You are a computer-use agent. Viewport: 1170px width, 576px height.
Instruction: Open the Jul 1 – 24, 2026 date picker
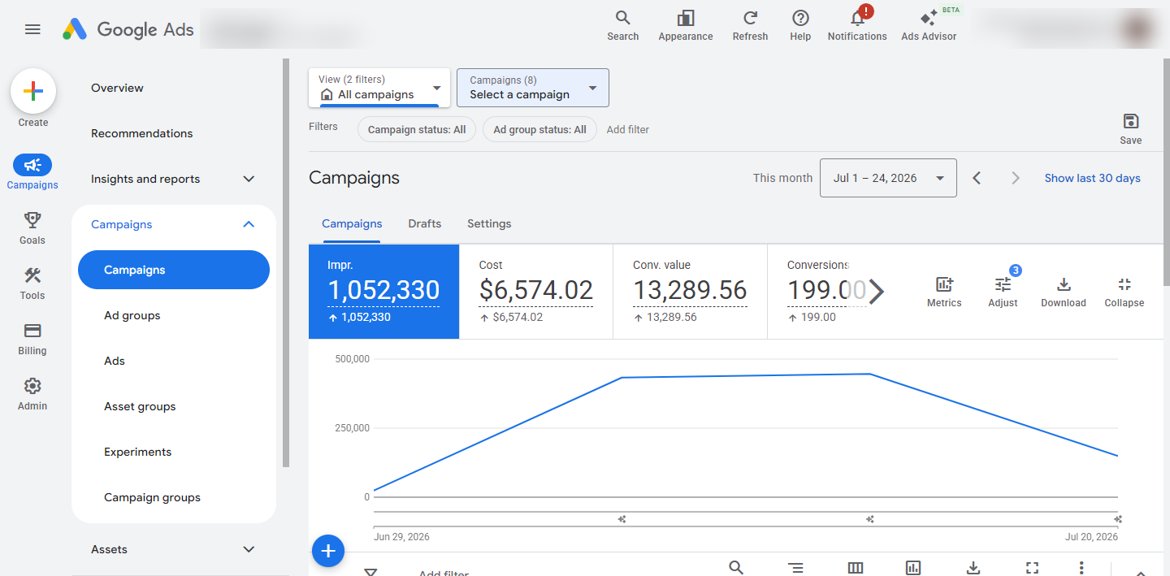pos(888,178)
